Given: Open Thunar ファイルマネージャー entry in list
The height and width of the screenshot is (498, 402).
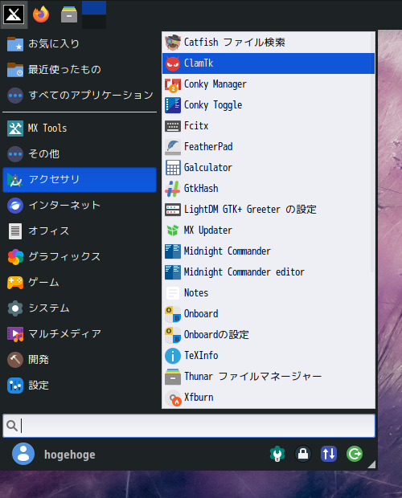Looking at the screenshot, I should click(x=269, y=377).
